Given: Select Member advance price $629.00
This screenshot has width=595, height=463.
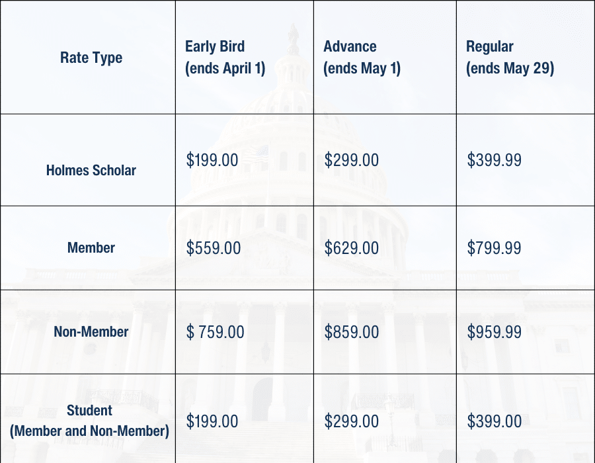Looking at the screenshot, I should tap(352, 248).
